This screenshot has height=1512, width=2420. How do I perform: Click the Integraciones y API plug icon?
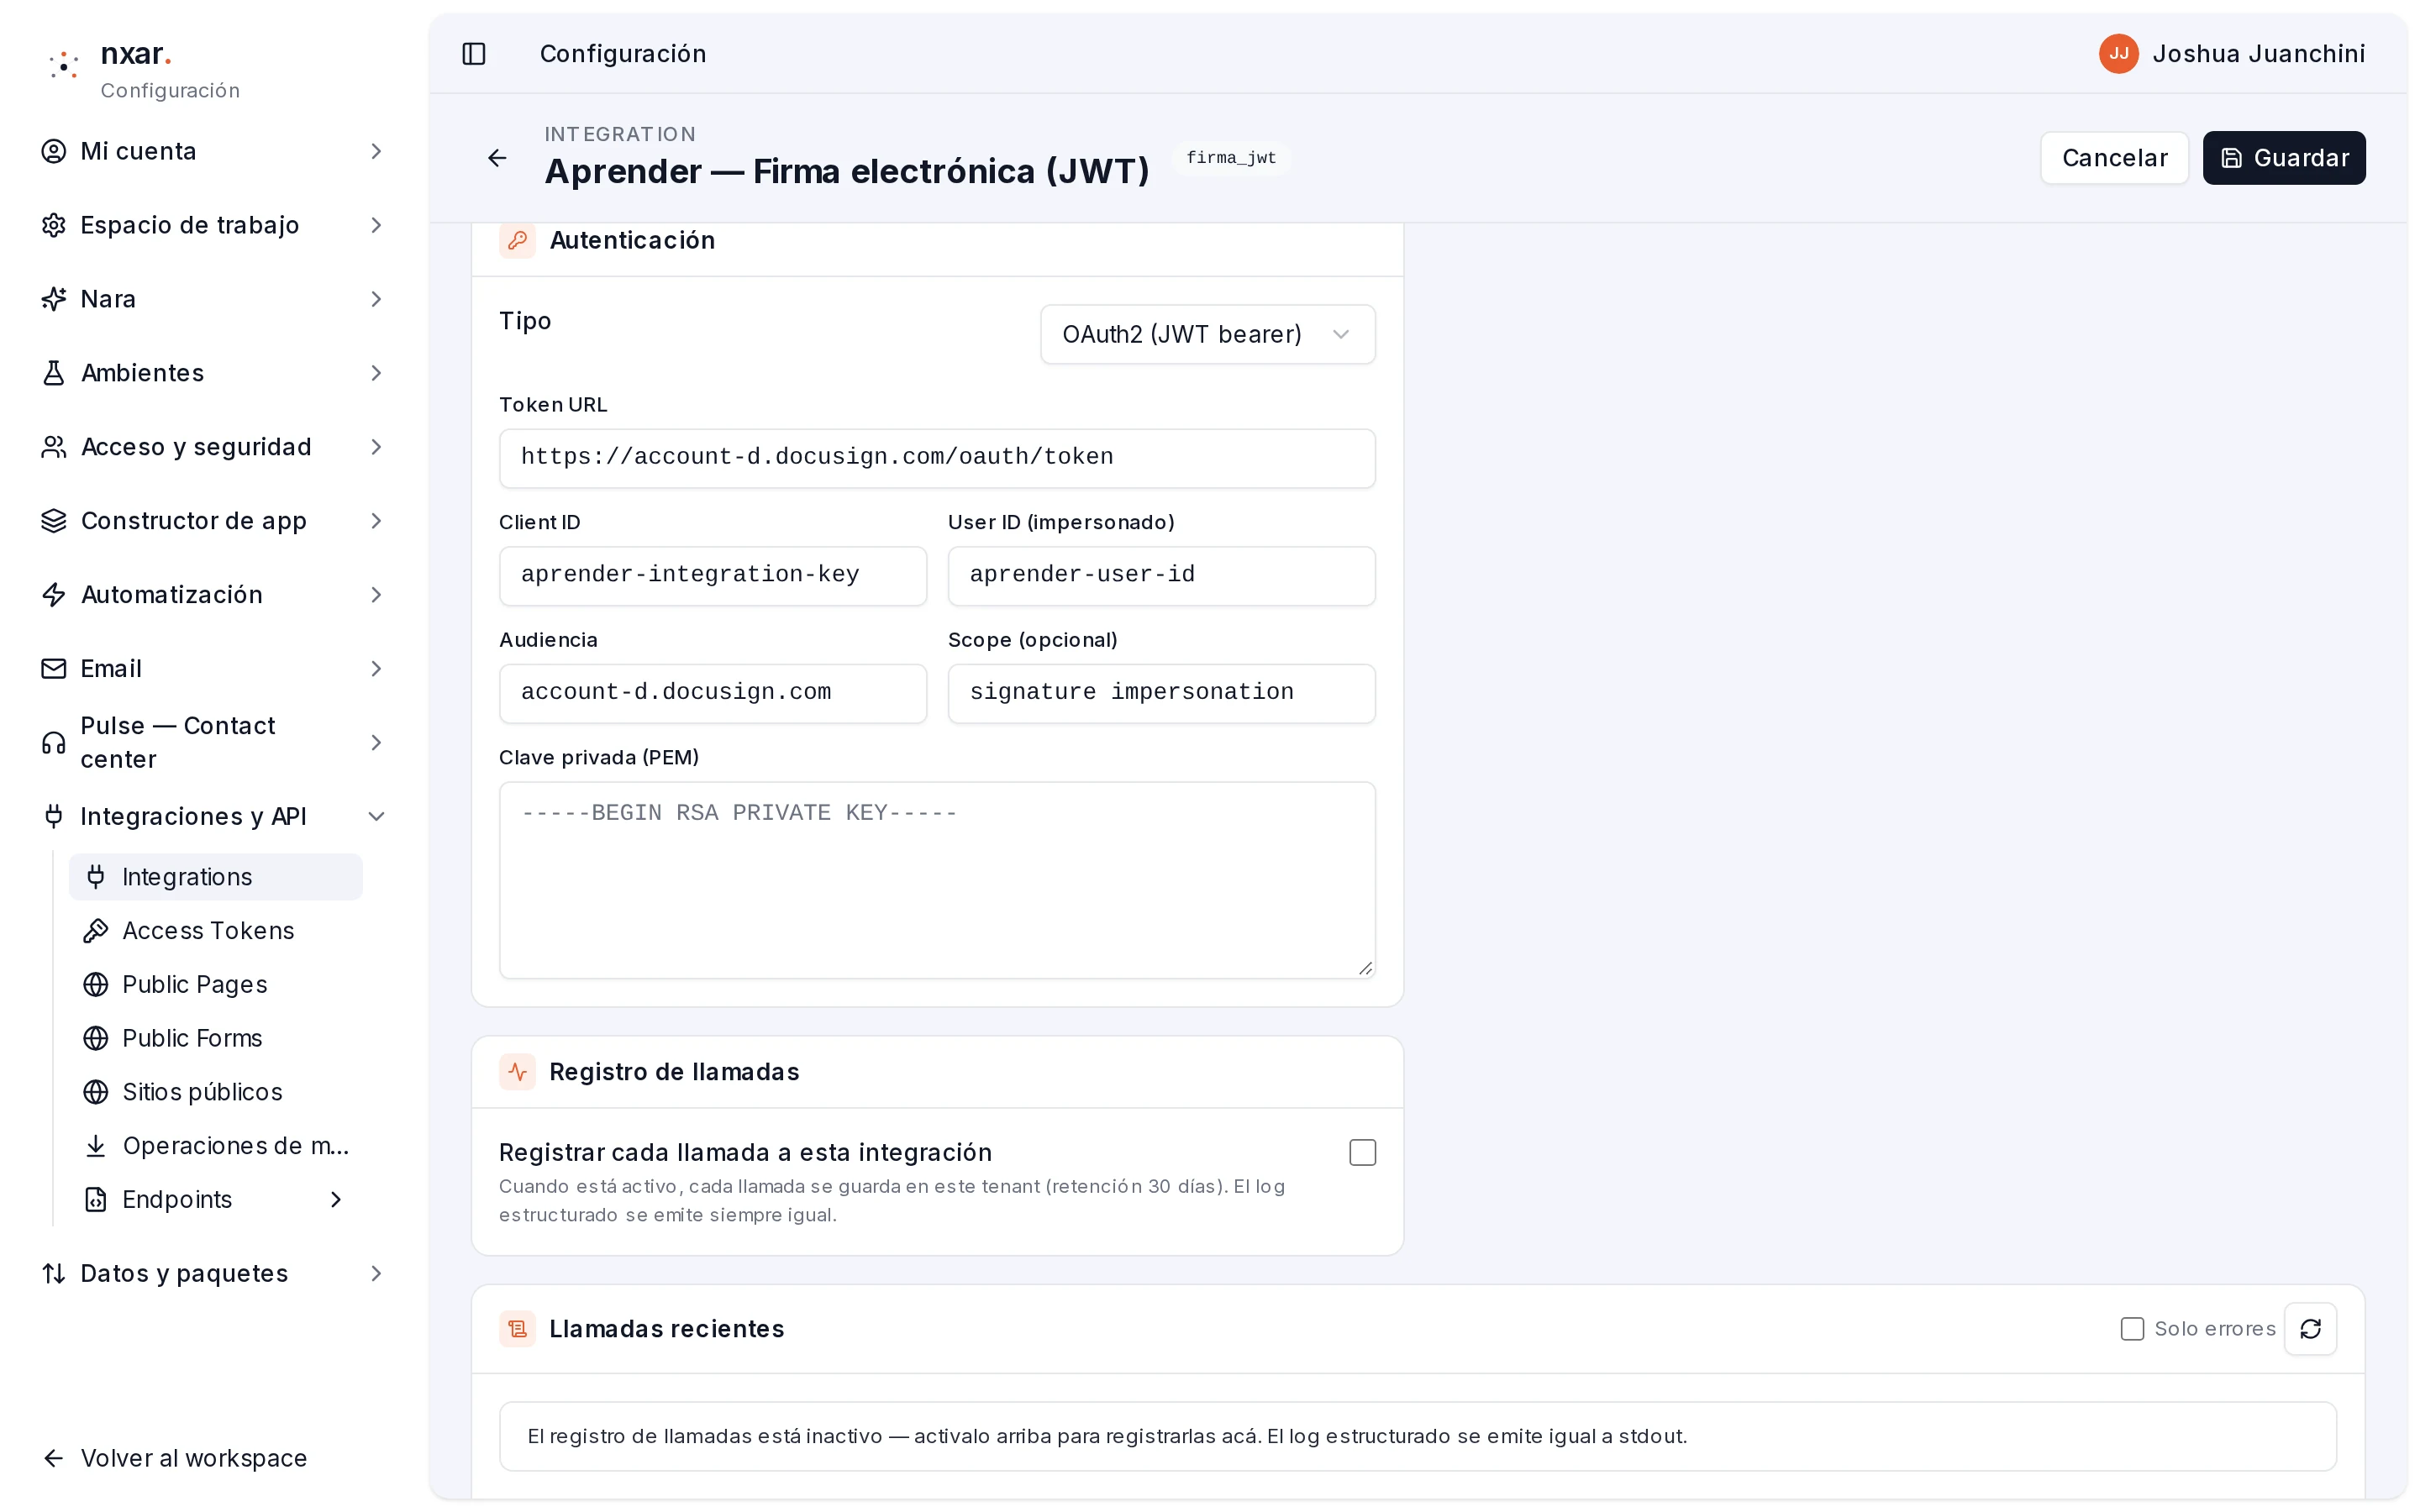coord(54,817)
